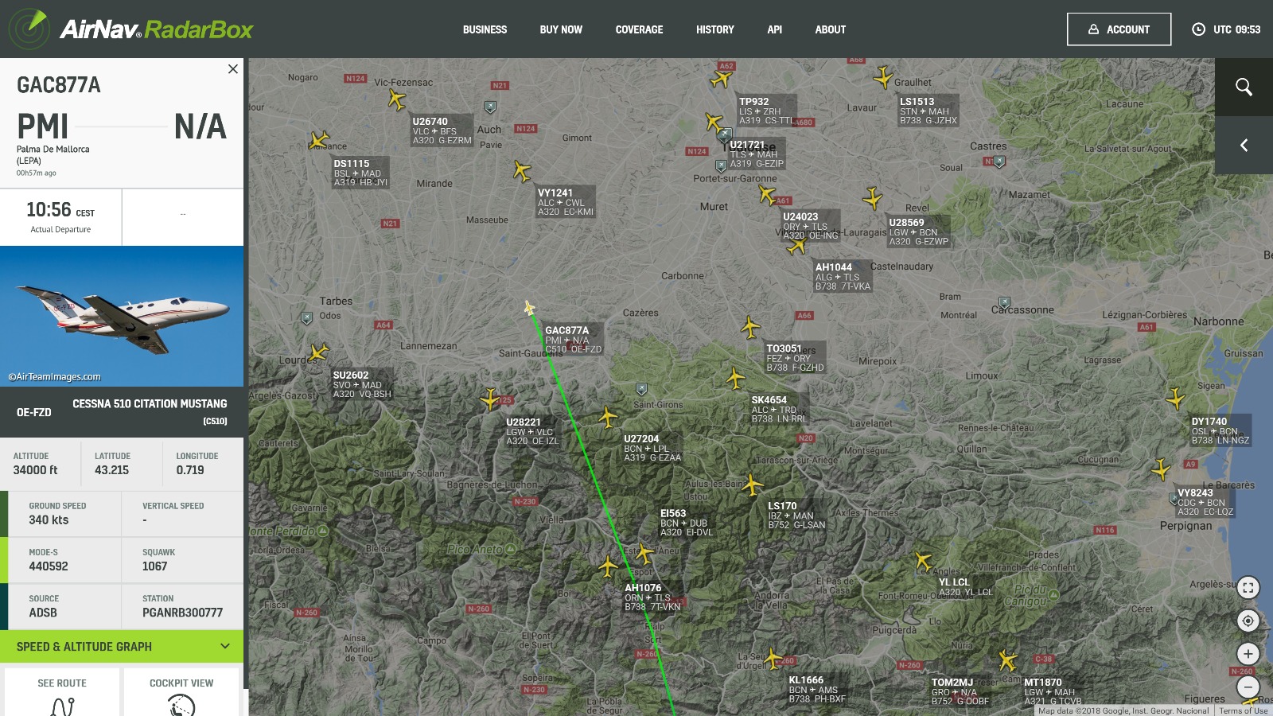1273x716 pixels.
Task: Click the SEE ROUTE button
Action: (62, 692)
